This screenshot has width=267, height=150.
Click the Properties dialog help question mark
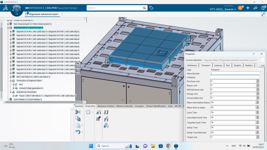pyautogui.click(x=254, y=54)
